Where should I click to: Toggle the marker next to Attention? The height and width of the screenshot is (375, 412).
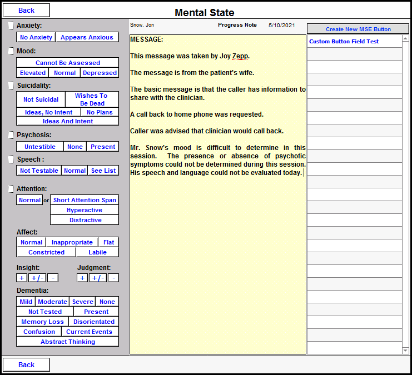point(11,189)
